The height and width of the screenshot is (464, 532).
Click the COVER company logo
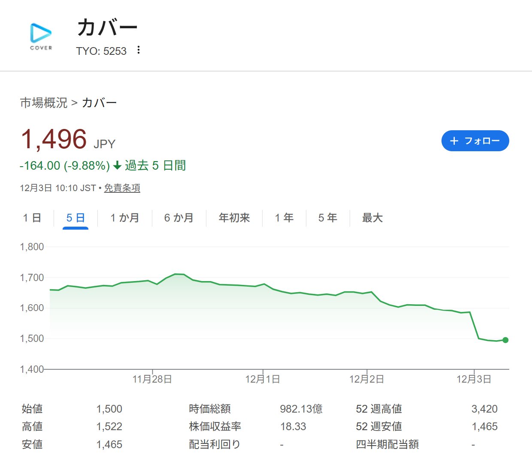(x=41, y=36)
